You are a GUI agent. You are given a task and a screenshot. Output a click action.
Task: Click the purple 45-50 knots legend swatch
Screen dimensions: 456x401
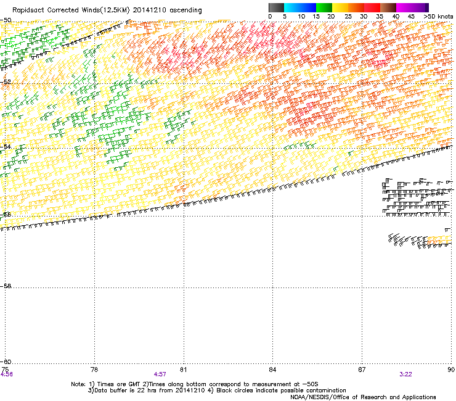(420, 7)
